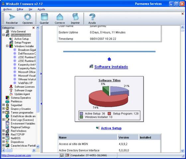The width and height of the screenshot is (186, 159).
Task: Expand the Características Pantalla node
Action: point(4,145)
